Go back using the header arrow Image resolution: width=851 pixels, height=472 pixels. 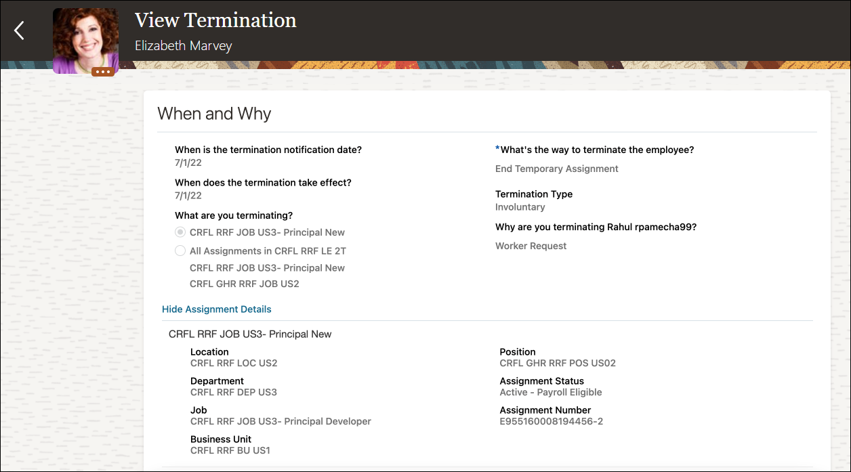tap(20, 30)
